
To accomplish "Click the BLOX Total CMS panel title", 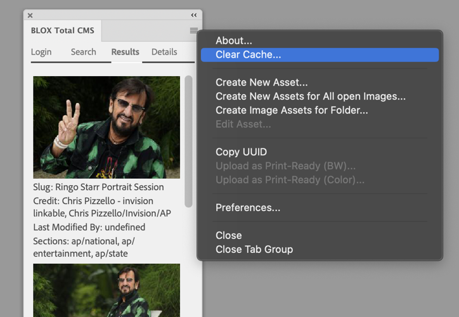I will [62, 30].
